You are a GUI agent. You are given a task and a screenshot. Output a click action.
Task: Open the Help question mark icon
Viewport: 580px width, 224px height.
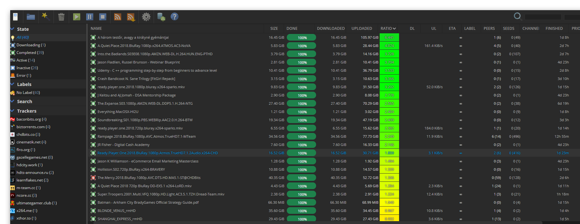(x=175, y=16)
